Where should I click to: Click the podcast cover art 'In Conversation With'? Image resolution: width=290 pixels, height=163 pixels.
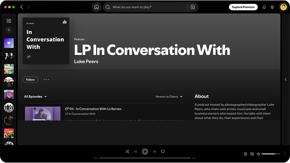(x=46, y=41)
